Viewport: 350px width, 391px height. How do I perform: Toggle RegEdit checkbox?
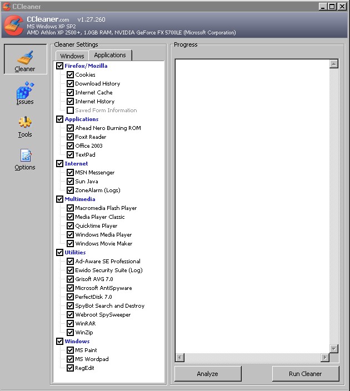70,368
